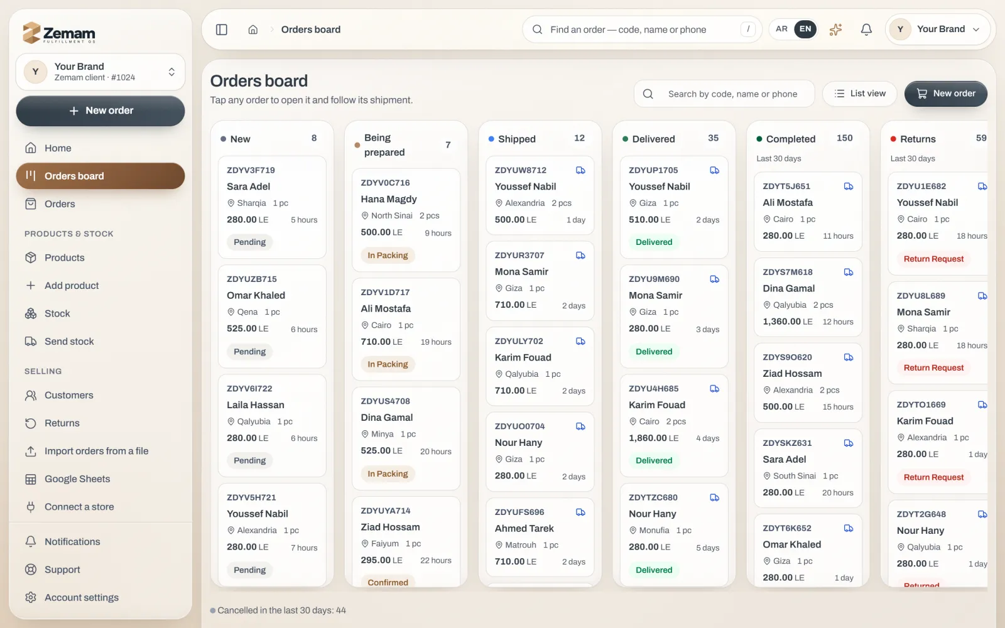This screenshot has width=1005, height=628.
Task: Click truck icon on order ZDYU4H685
Action: point(714,389)
